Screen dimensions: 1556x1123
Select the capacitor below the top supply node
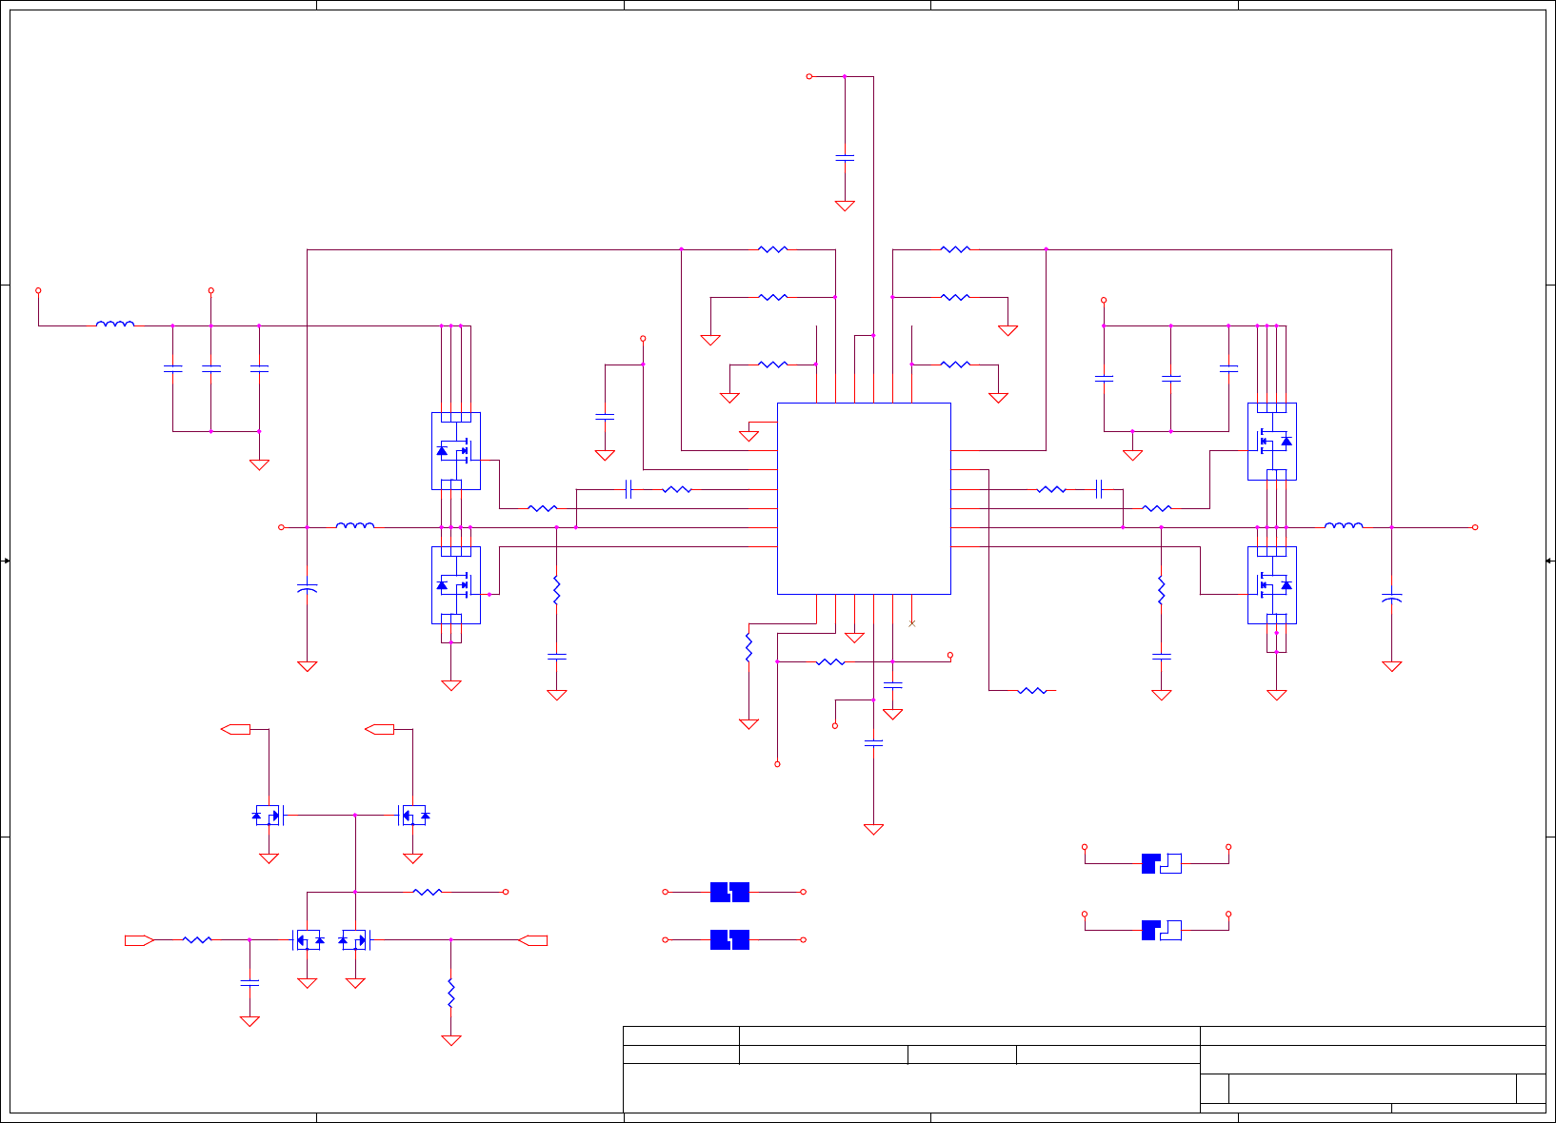click(x=845, y=158)
